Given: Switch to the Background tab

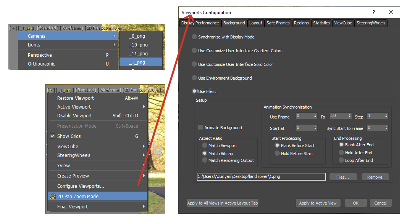Looking at the screenshot, I should pyautogui.click(x=234, y=23).
